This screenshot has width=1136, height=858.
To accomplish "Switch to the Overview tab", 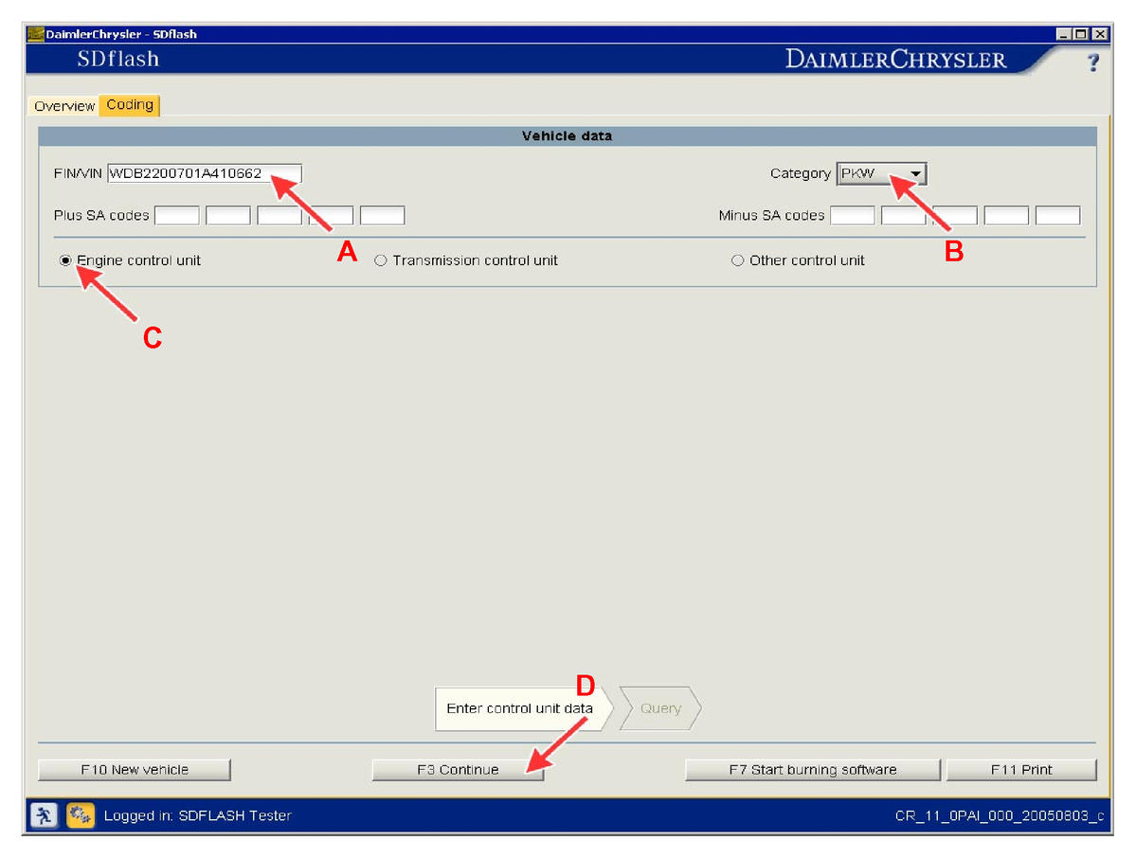I will [x=64, y=106].
